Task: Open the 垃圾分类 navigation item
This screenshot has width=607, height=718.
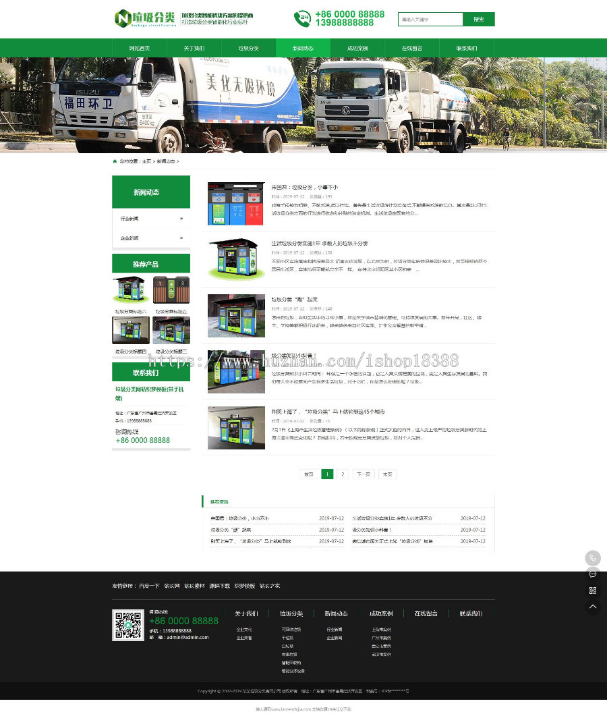Action: point(249,48)
